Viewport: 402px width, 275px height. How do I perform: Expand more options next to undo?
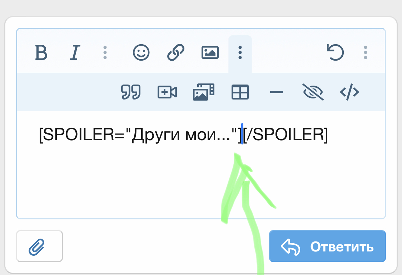point(365,53)
